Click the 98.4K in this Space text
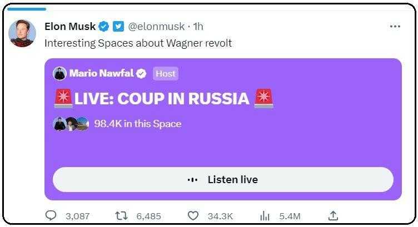 point(138,124)
